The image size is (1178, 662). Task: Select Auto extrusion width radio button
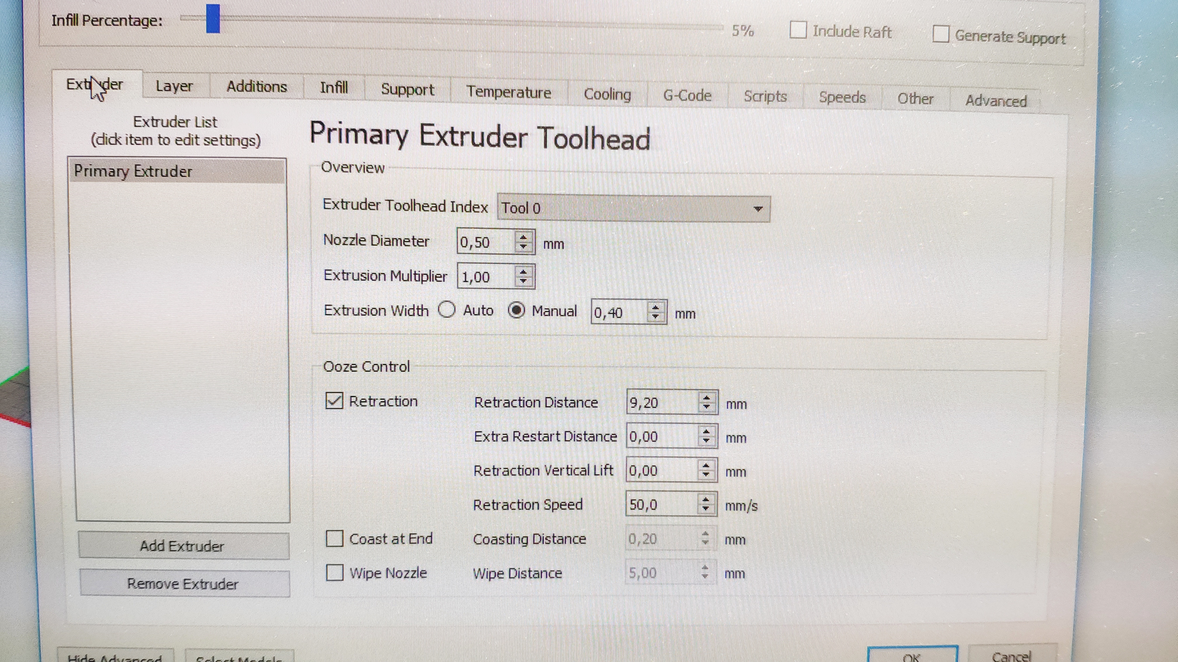click(447, 310)
